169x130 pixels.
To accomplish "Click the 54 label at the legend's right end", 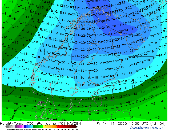I will tap(77, 129).
